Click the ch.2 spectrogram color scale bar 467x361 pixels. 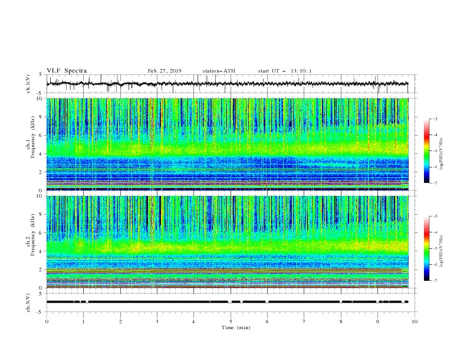[426, 248]
